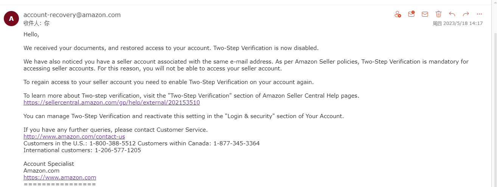The width and height of the screenshot is (497, 187).
Task: Click the recipient line "收件人: 你"
Action: click(36, 23)
